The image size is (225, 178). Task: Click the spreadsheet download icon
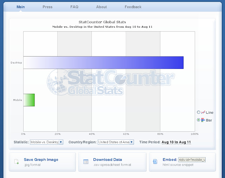[86, 161]
